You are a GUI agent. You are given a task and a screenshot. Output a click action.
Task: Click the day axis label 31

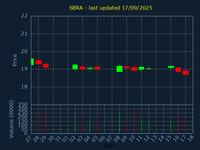coord(58,139)
